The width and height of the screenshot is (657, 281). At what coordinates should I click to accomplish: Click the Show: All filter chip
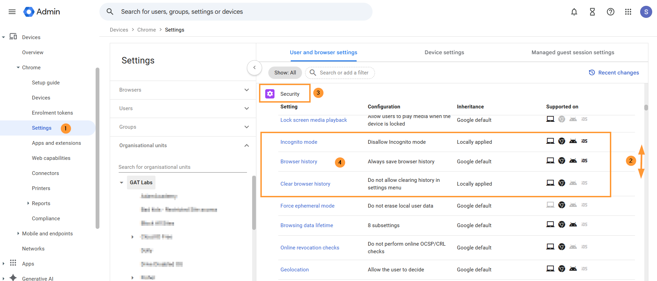point(285,73)
